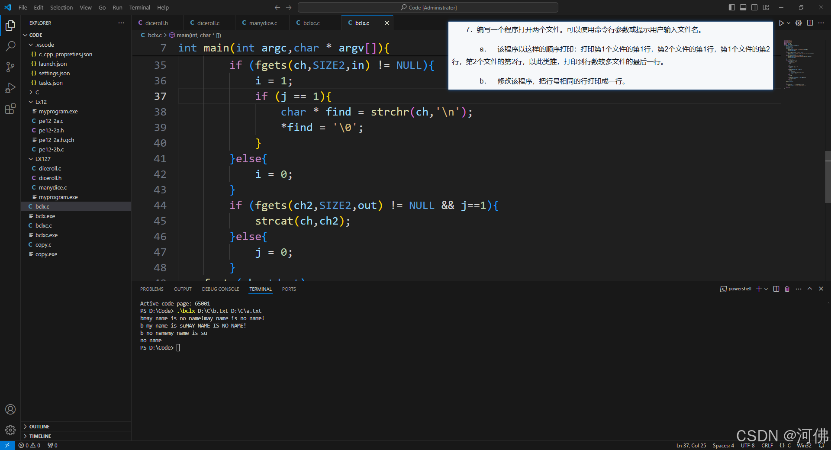Open the File menu
Screen dimensions: 831x450
point(23,7)
